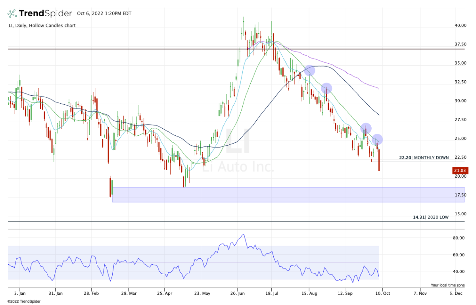476x305 pixels.
Task: Click the highlighted circle marker near 26.5
Action: pos(366,128)
